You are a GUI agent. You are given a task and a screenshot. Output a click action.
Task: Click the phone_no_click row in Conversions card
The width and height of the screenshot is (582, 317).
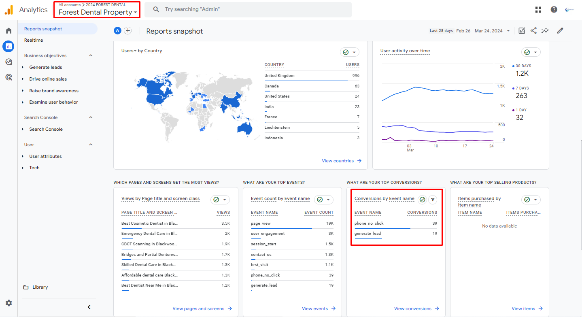(396, 223)
